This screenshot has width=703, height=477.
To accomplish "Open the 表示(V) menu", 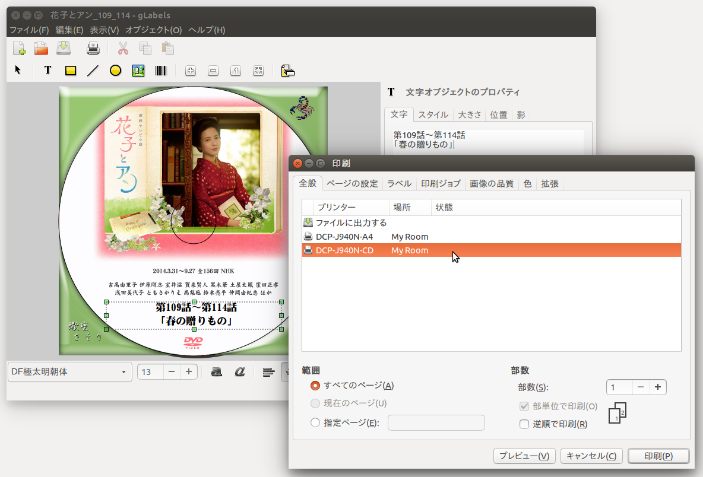I will pyautogui.click(x=104, y=30).
